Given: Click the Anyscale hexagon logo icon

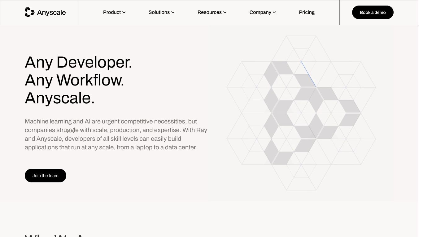Looking at the screenshot, I should pos(29,12).
